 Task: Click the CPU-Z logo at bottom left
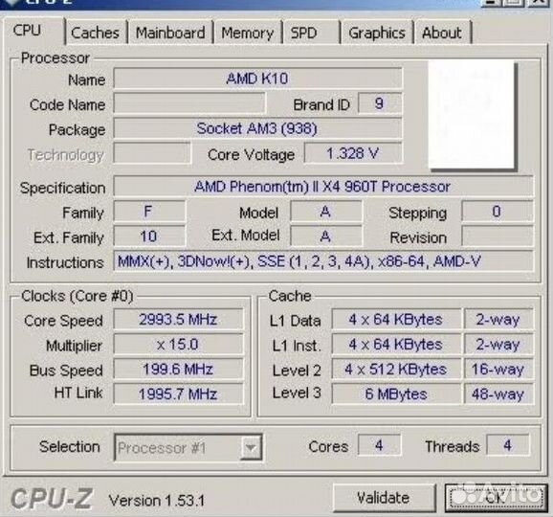tap(52, 498)
